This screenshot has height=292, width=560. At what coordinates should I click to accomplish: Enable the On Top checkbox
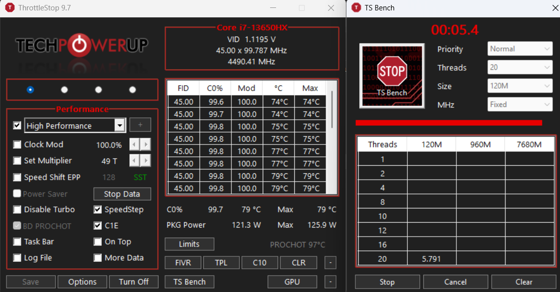98,242
